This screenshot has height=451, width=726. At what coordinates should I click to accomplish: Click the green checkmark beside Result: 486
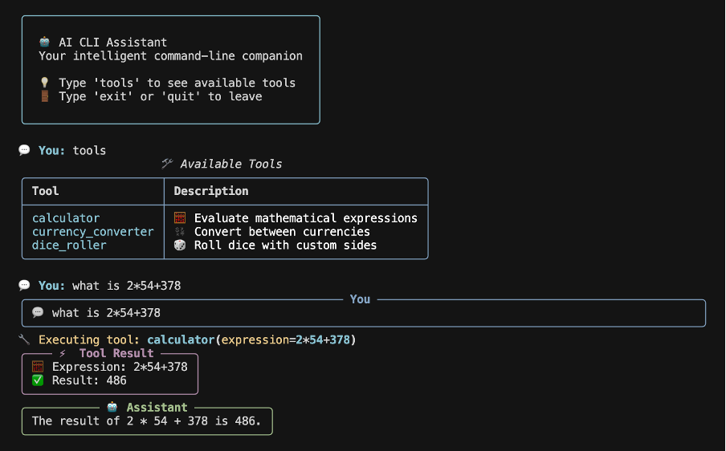[38, 380]
